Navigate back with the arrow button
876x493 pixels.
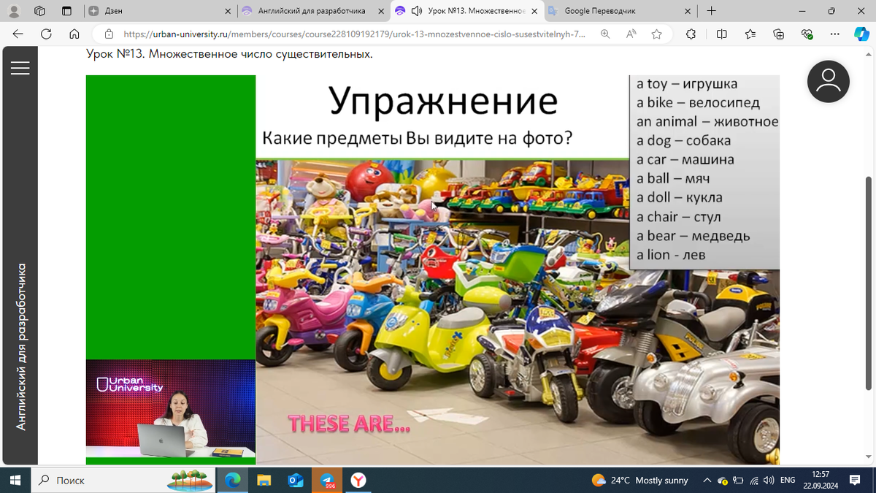[18, 34]
